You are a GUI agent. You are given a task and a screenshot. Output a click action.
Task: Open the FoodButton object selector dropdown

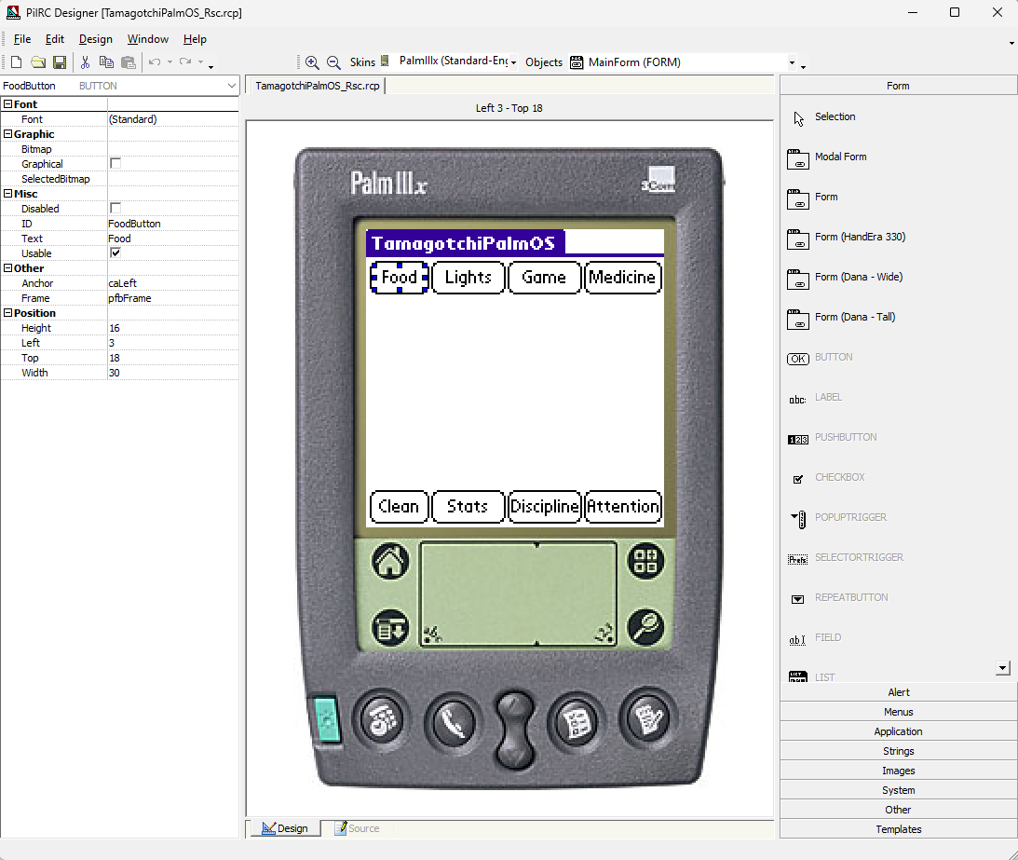point(232,86)
